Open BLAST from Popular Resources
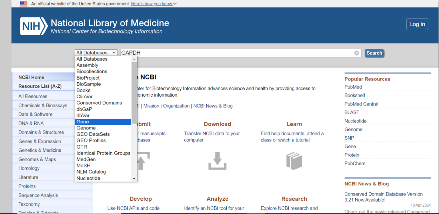The width and height of the screenshot is (439, 214). (x=352, y=113)
